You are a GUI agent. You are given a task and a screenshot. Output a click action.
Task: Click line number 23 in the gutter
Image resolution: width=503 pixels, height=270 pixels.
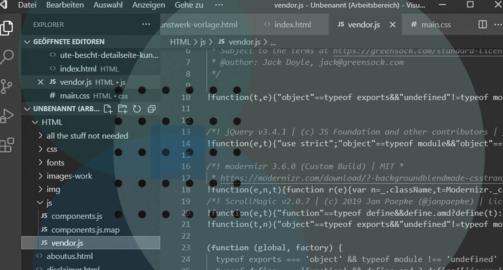pos(186,248)
